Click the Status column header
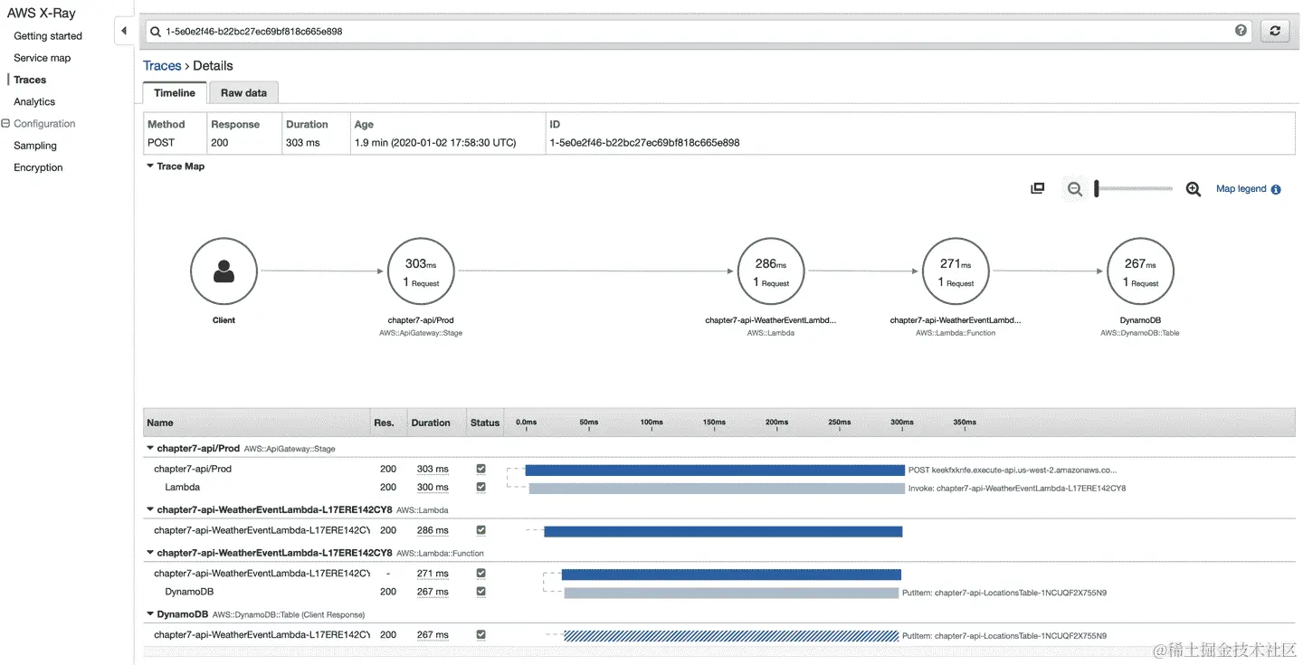The width and height of the screenshot is (1303, 665). point(485,423)
